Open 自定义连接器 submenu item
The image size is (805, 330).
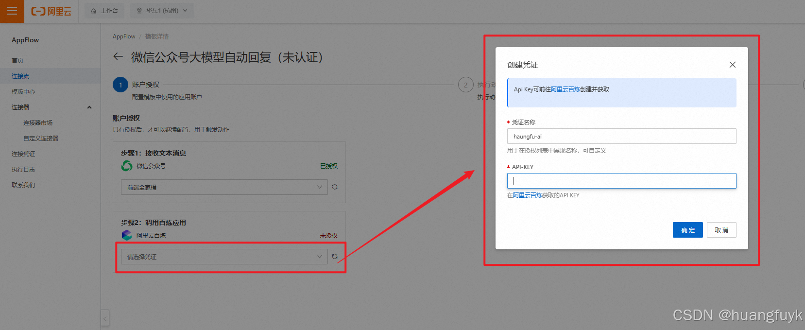click(x=41, y=138)
